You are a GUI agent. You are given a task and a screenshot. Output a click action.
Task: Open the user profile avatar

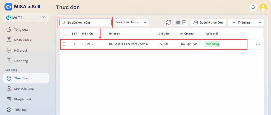click(263, 7)
